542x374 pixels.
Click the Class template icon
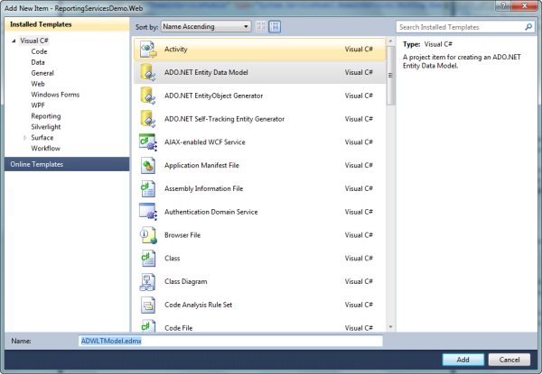148,258
